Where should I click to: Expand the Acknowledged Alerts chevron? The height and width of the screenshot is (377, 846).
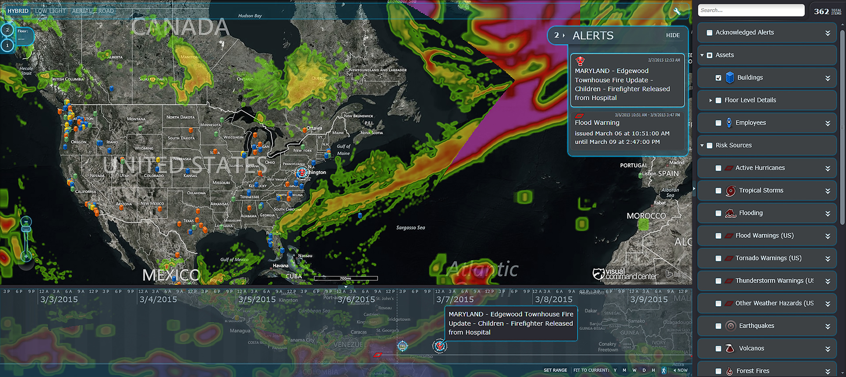(827, 33)
